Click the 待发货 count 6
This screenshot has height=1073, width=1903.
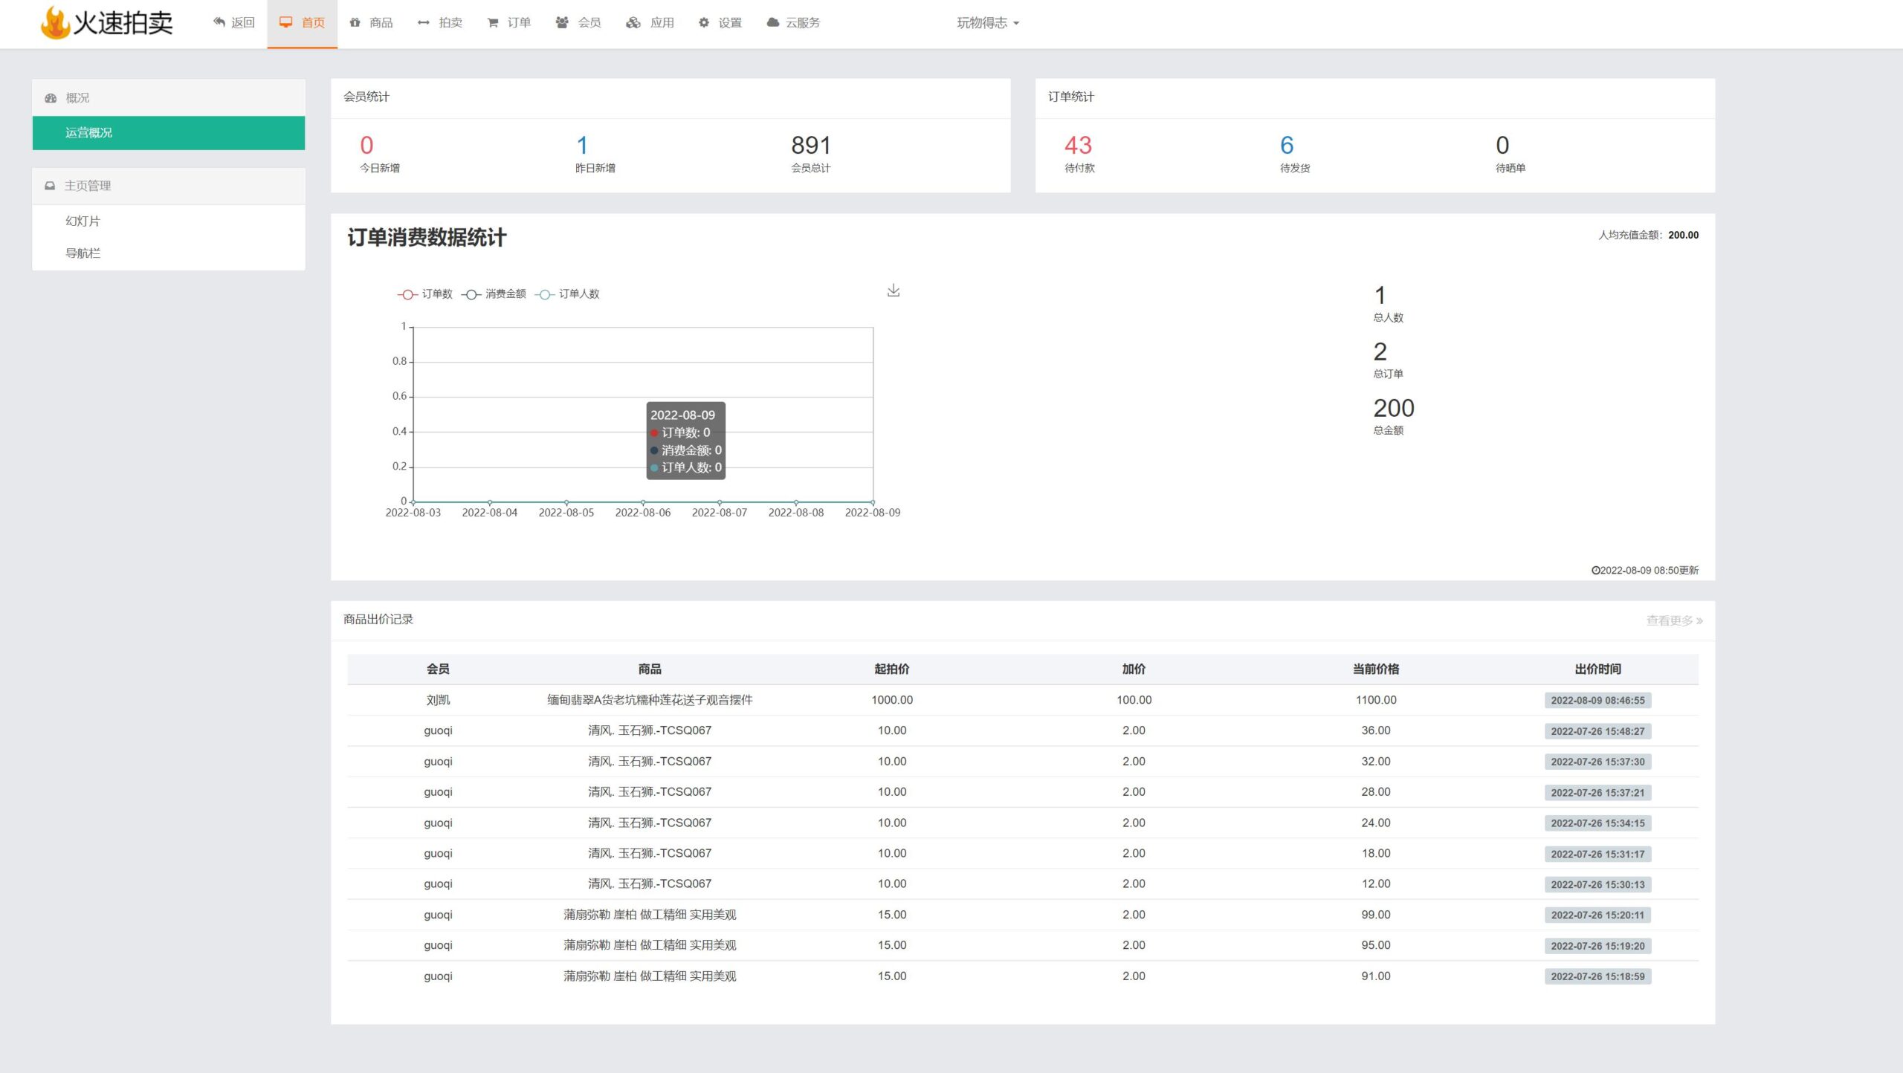coord(1287,145)
